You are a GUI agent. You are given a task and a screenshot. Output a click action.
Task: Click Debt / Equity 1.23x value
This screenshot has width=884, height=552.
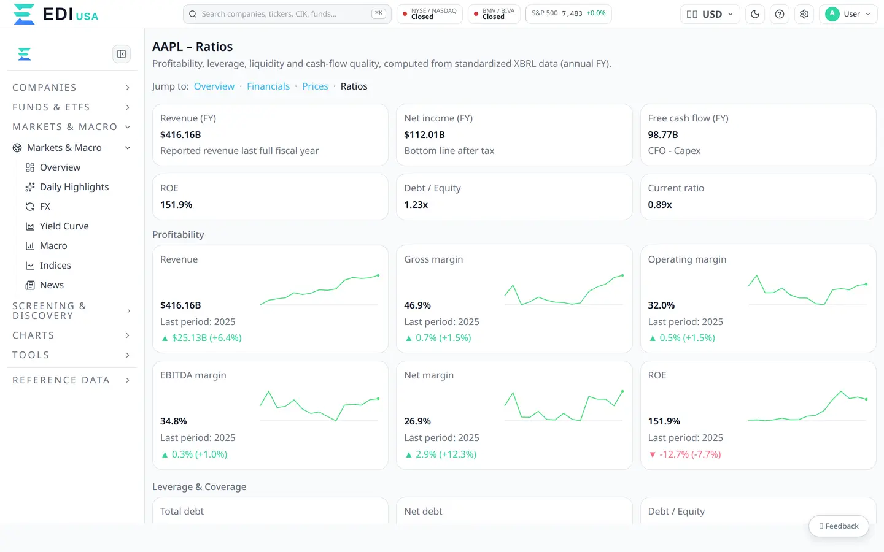pyautogui.click(x=416, y=205)
